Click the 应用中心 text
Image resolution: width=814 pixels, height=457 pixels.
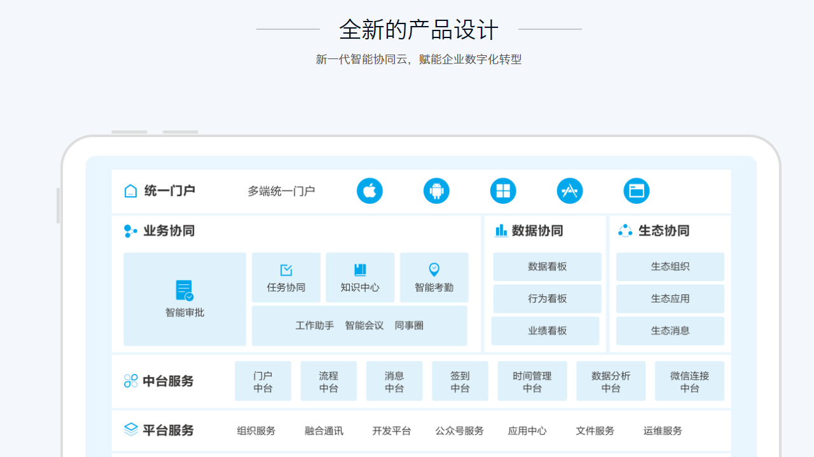coord(527,431)
